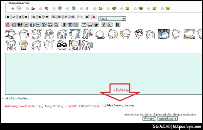This screenshot has height=130, width=203.
Task: Toggle bold text formatting
Action: coord(8,17)
